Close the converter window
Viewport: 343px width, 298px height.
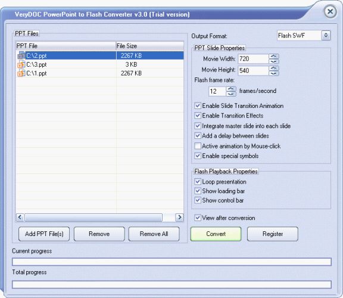coord(330,11)
